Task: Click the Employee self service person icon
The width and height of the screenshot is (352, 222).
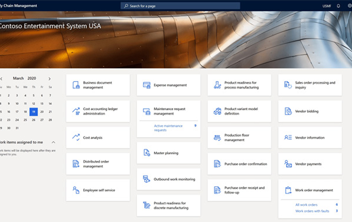Action: [x=76, y=190]
